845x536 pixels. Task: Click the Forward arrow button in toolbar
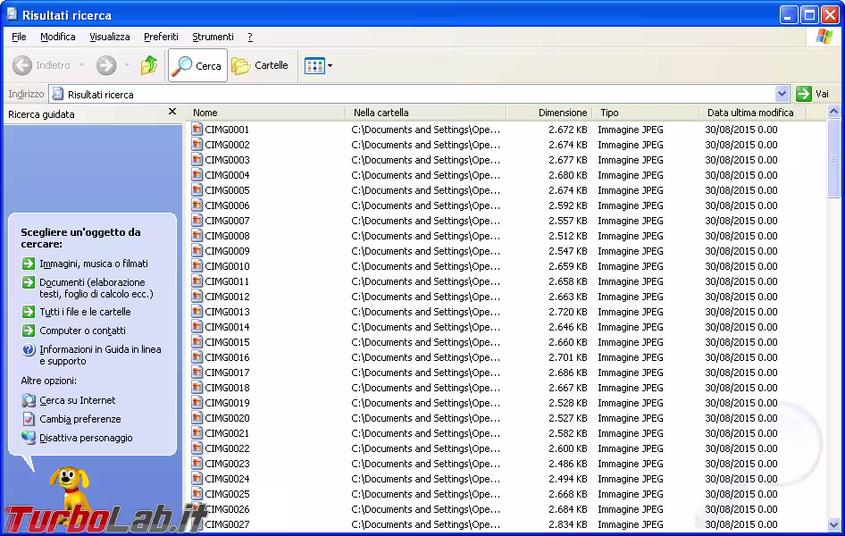[x=106, y=65]
